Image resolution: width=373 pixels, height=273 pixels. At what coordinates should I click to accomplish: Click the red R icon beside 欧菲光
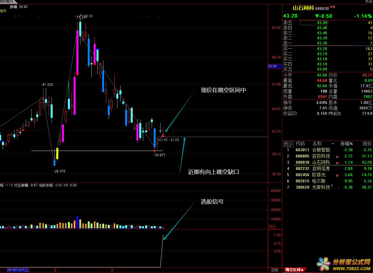337,175
